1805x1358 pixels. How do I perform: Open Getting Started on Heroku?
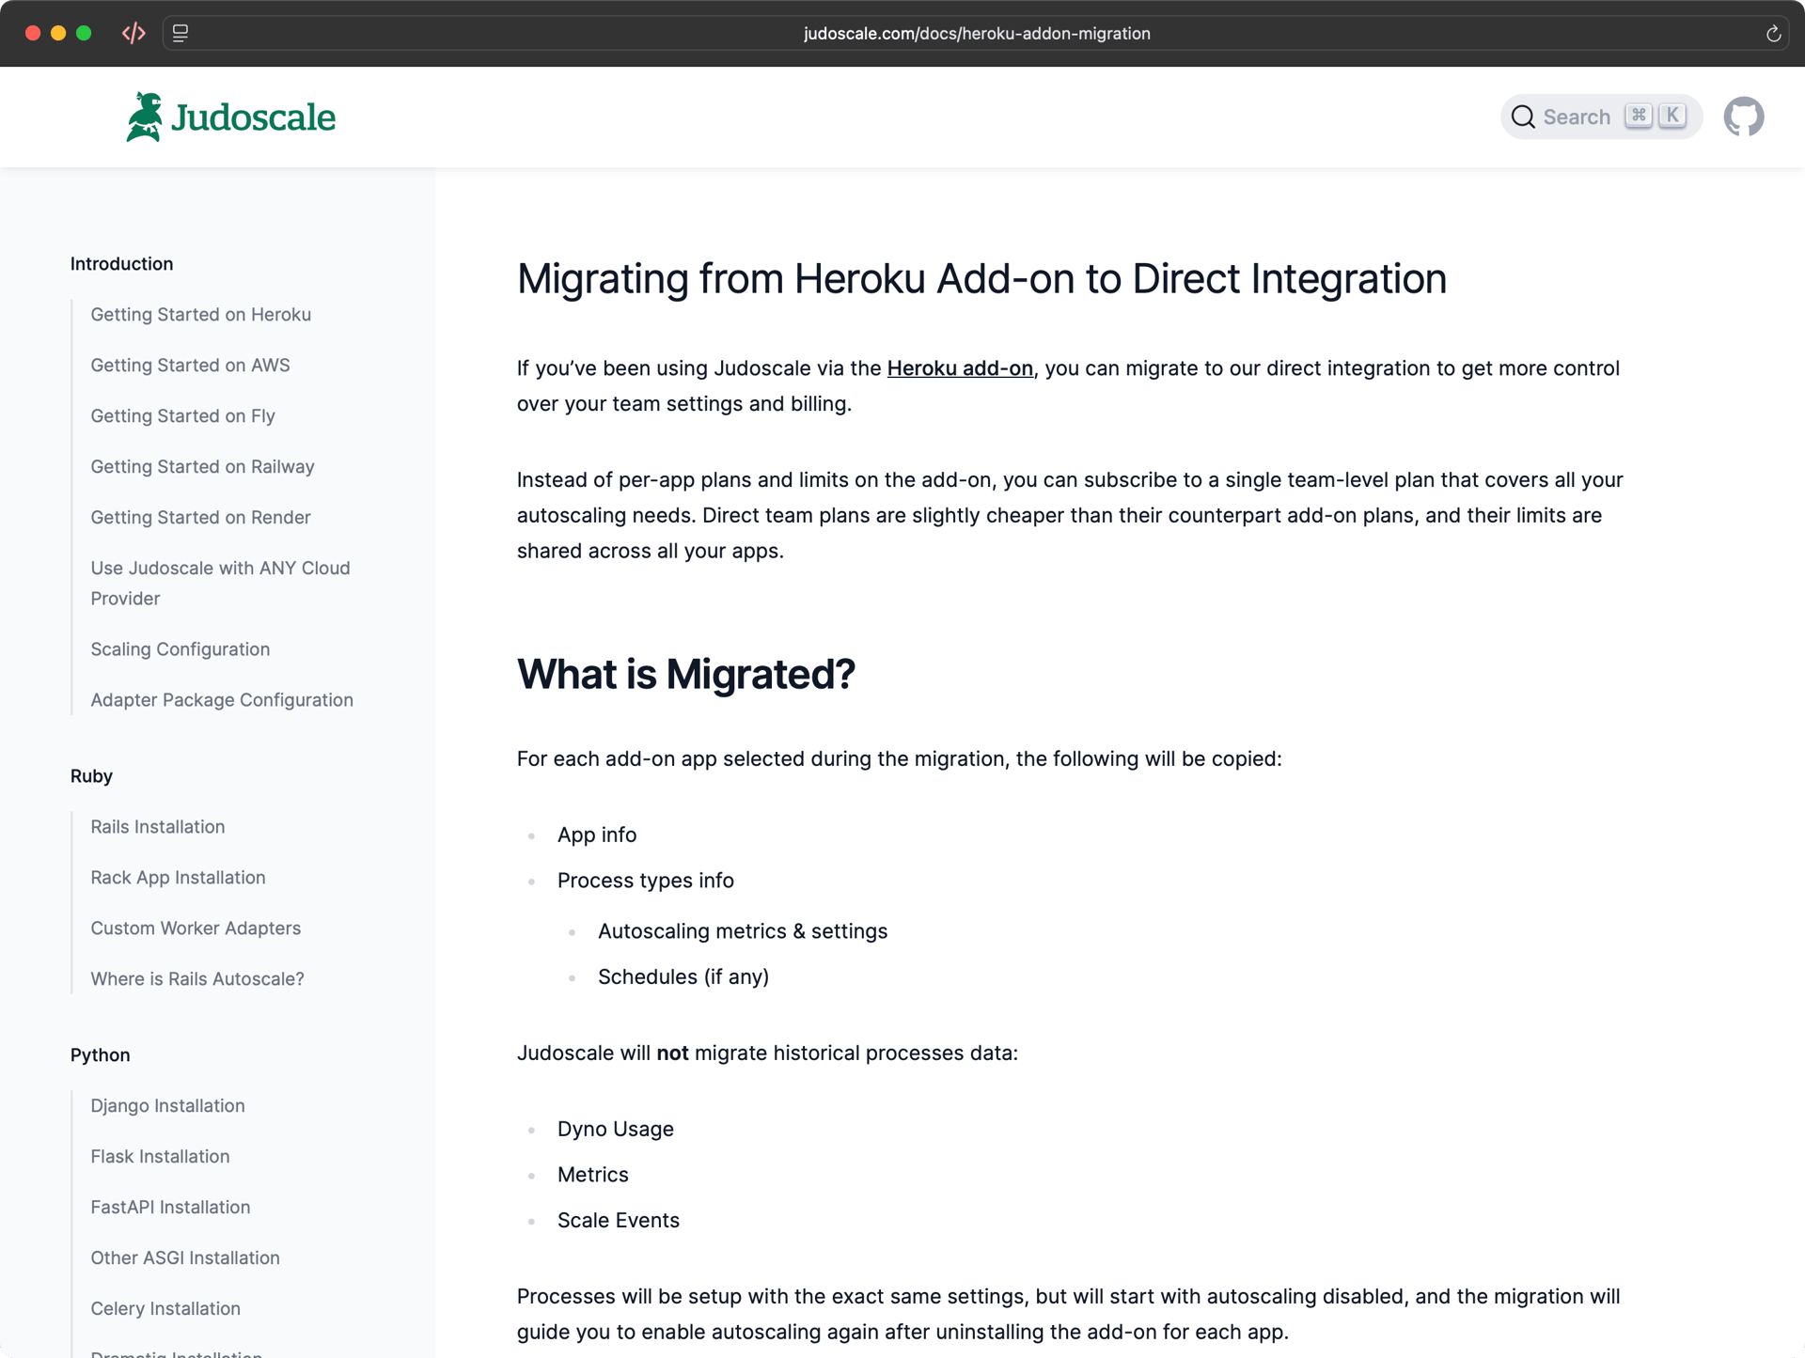200,315
